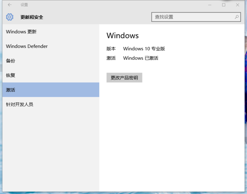Click the gear icon beside 更新和安全

tap(10, 17)
